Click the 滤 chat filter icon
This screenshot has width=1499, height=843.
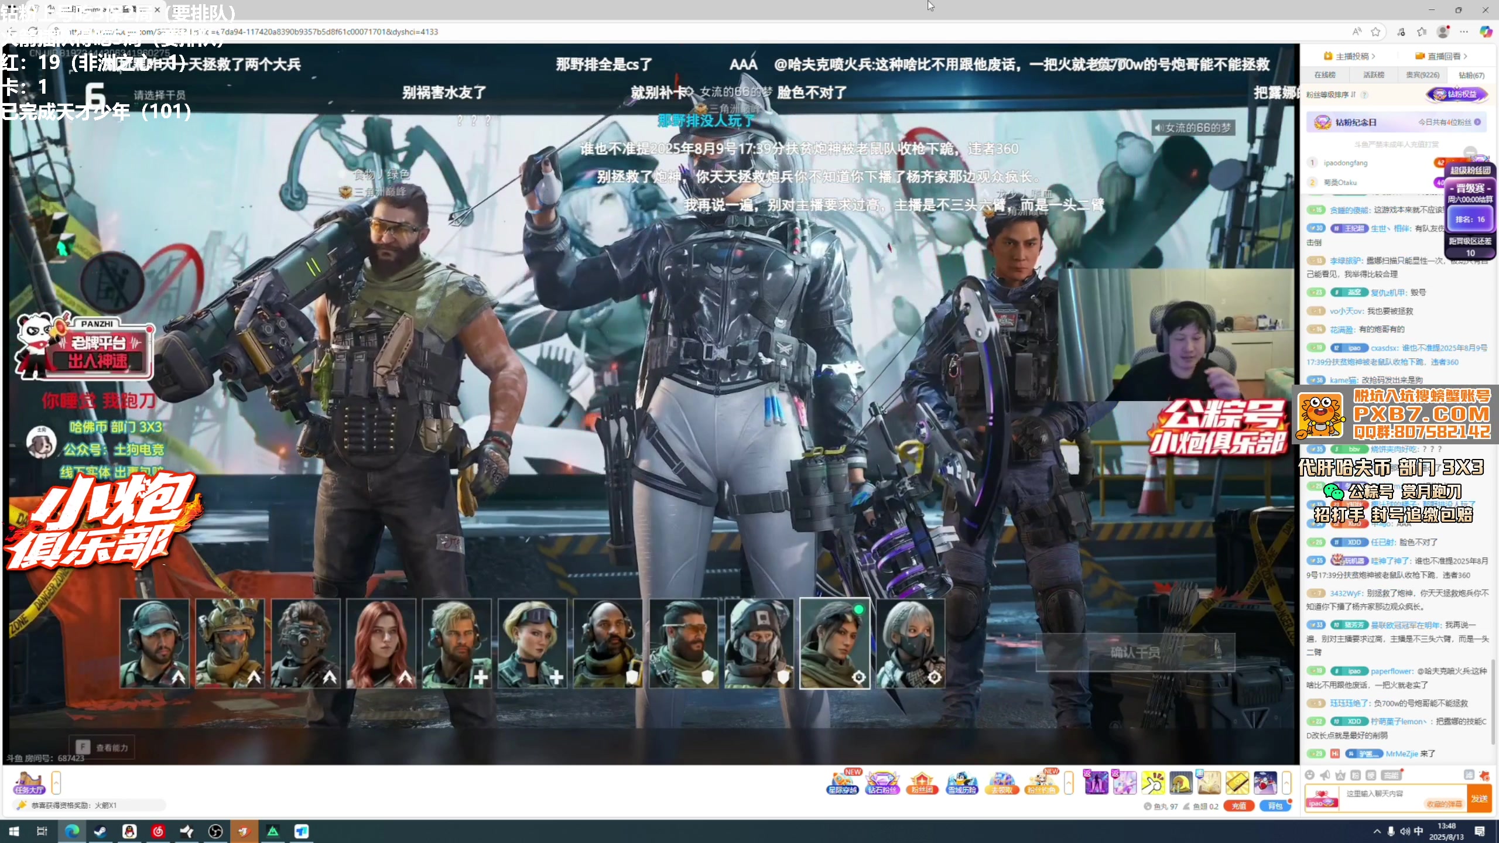click(1469, 775)
